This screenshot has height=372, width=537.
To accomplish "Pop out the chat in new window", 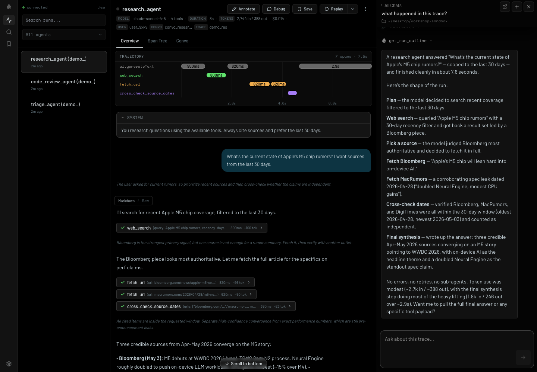I will tap(505, 7).
